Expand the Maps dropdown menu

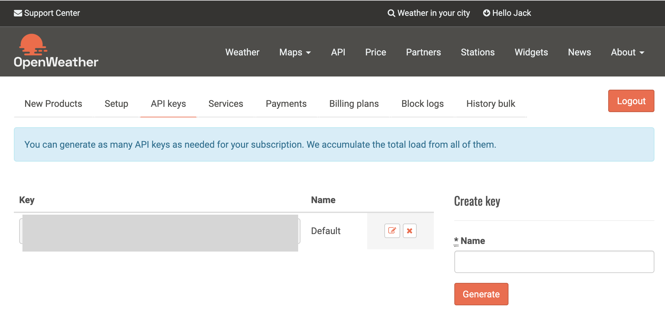click(x=295, y=52)
